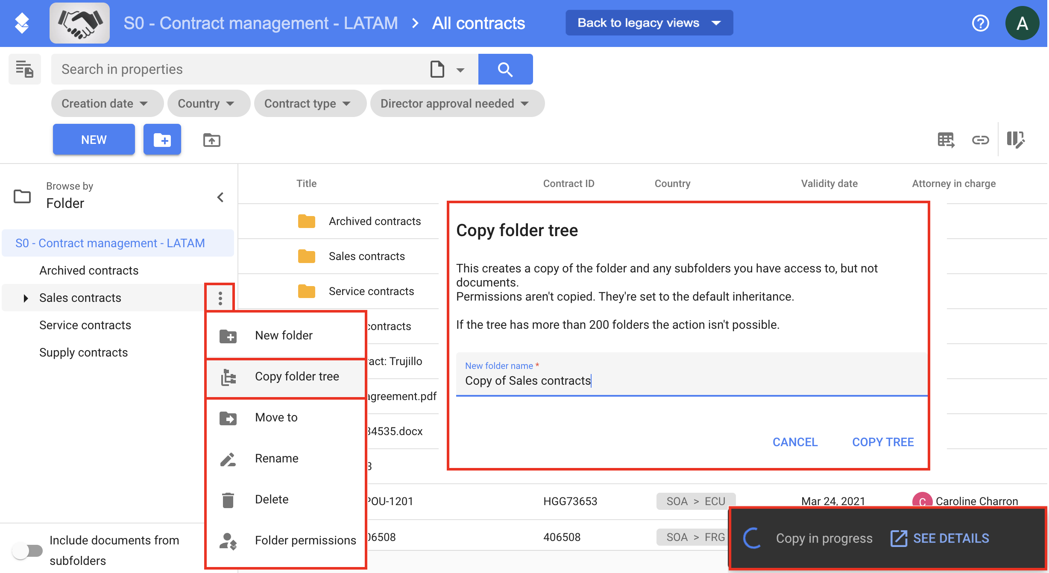Click the Archived contracts yellow folder icon
The width and height of the screenshot is (1049, 573).
click(x=306, y=221)
